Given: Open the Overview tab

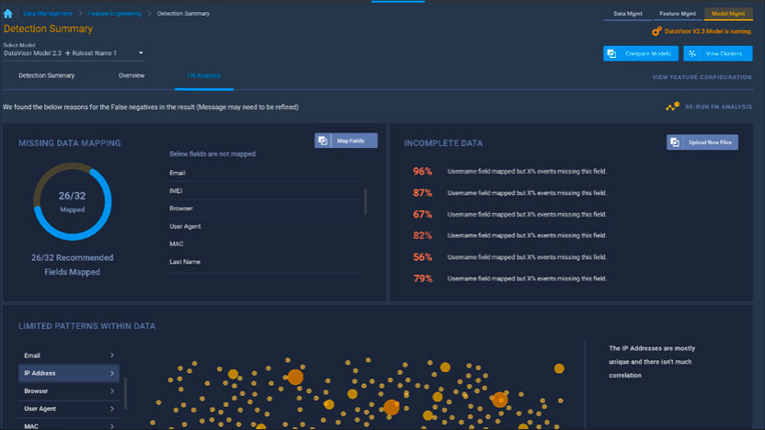Looking at the screenshot, I should 131,75.
